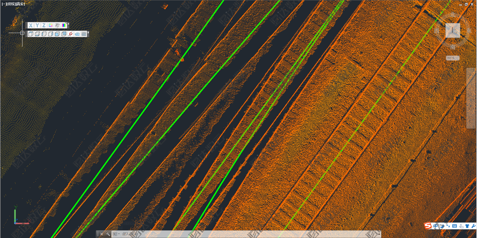The height and width of the screenshot is (238, 477).
Task: Click the 上 face of the ViewCube
Action: click(x=453, y=30)
